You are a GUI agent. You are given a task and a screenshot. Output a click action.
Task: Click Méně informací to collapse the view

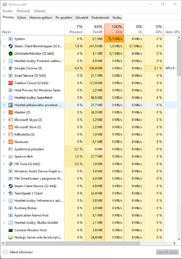click(18, 252)
